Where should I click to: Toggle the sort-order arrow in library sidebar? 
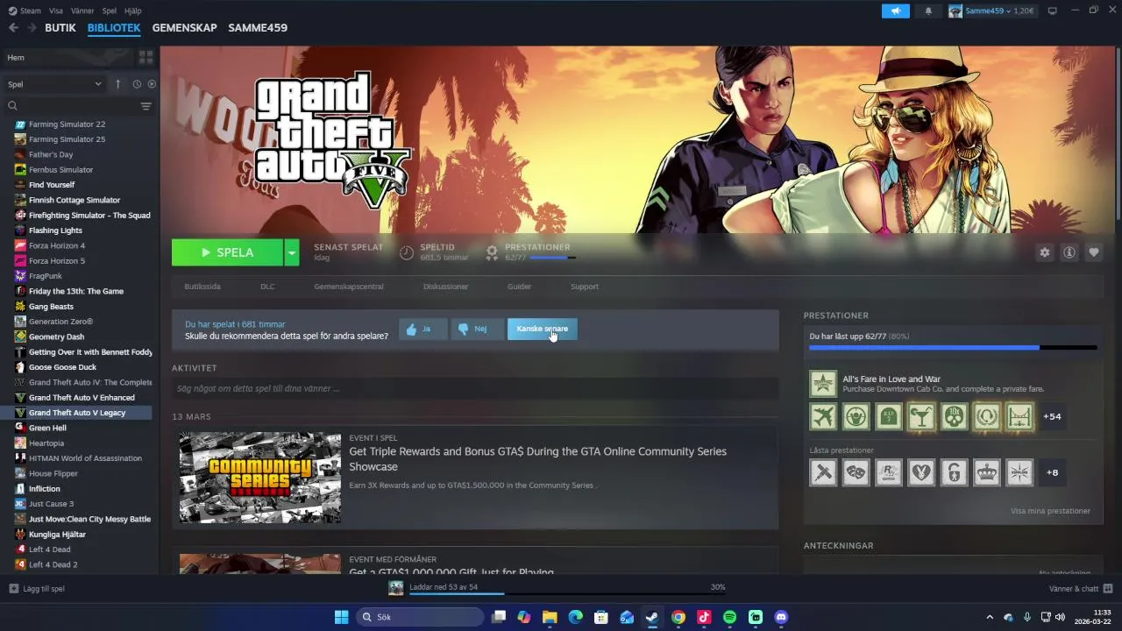point(118,84)
